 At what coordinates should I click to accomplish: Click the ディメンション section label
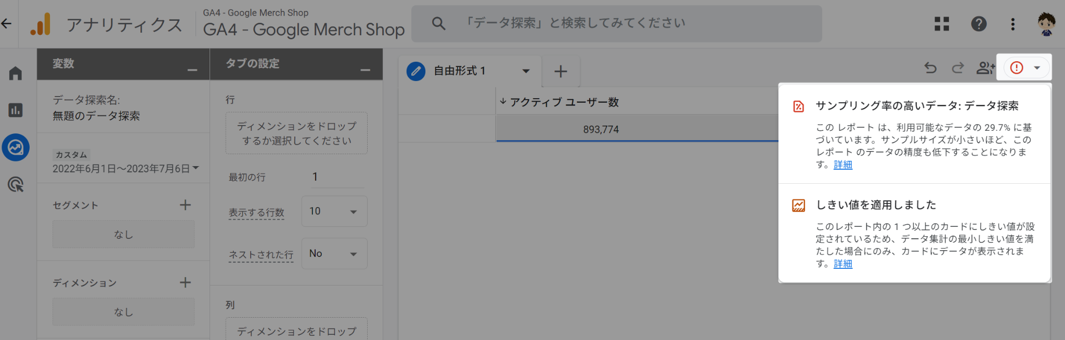[85, 282]
